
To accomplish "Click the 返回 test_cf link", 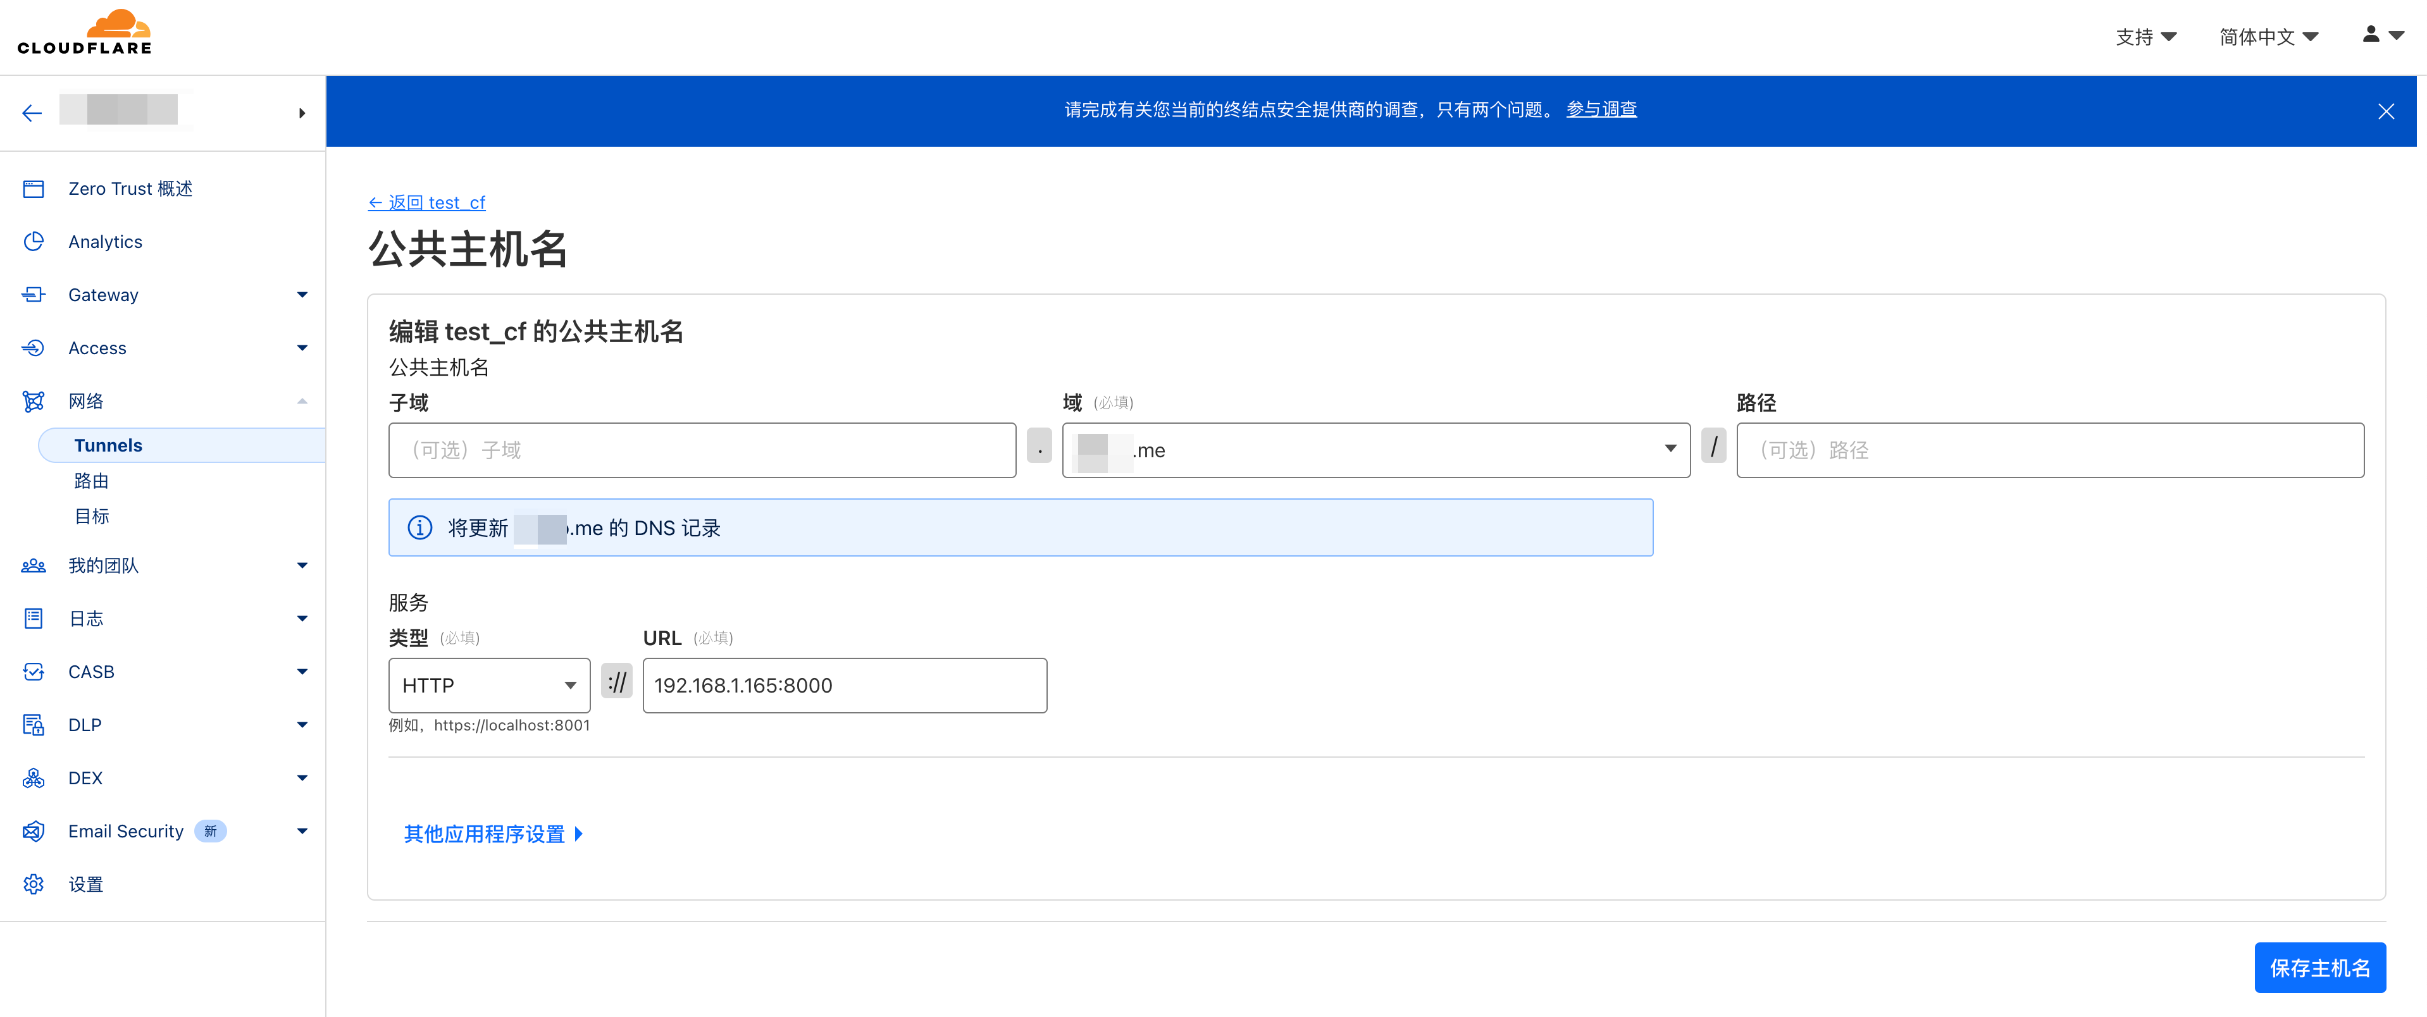I will [427, 202].
